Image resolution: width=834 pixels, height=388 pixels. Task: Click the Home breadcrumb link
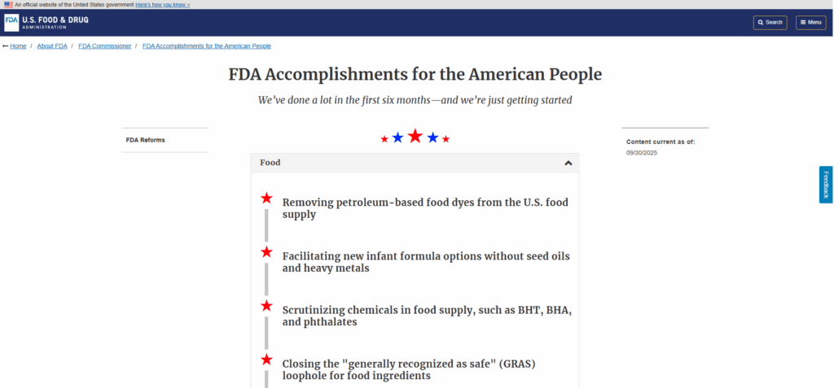(x=18, y=46)
